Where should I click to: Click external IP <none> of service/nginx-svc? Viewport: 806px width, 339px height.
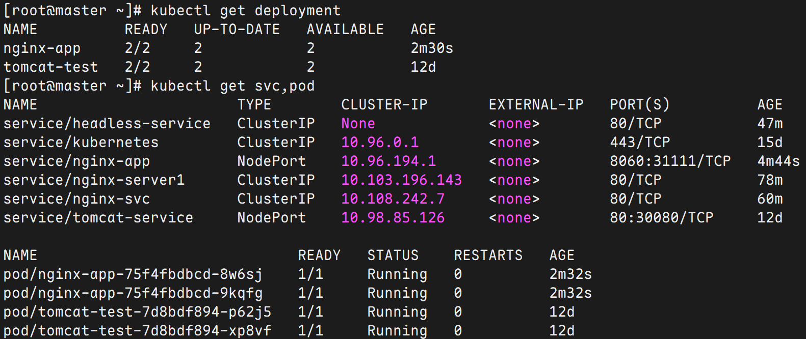point(514,199)
